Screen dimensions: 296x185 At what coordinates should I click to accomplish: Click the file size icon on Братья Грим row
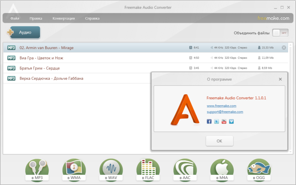point(259,68)
